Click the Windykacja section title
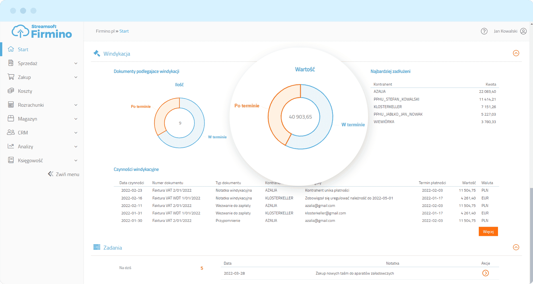The image size is (533, 284). point(117,54)
